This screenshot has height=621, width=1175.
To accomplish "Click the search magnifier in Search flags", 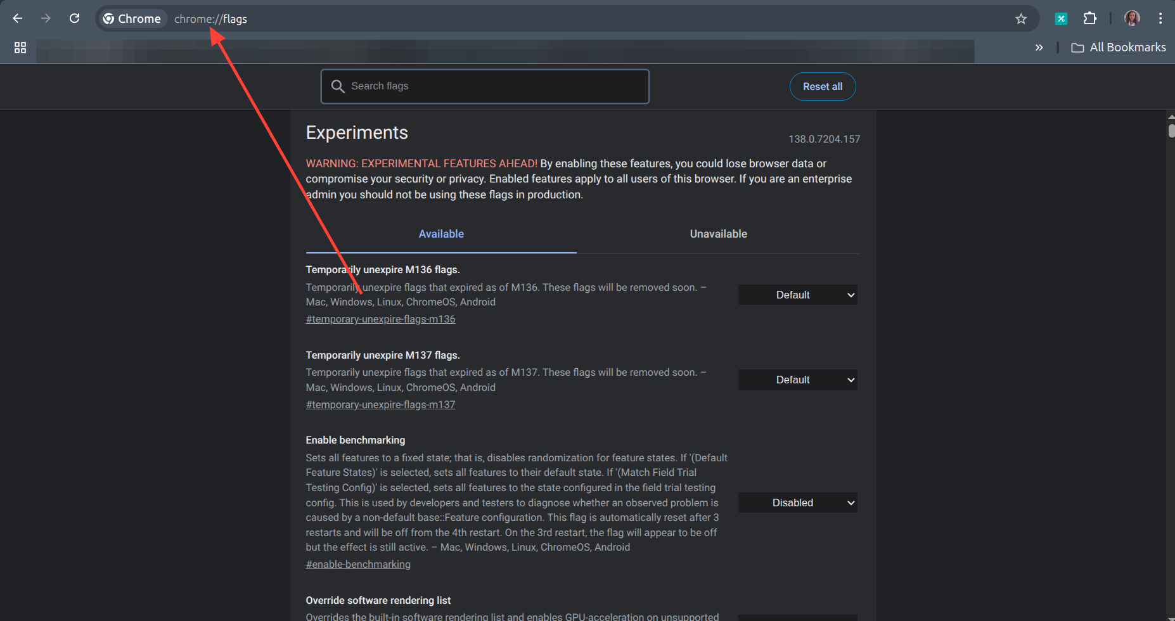I will click(x=338, y=86).
